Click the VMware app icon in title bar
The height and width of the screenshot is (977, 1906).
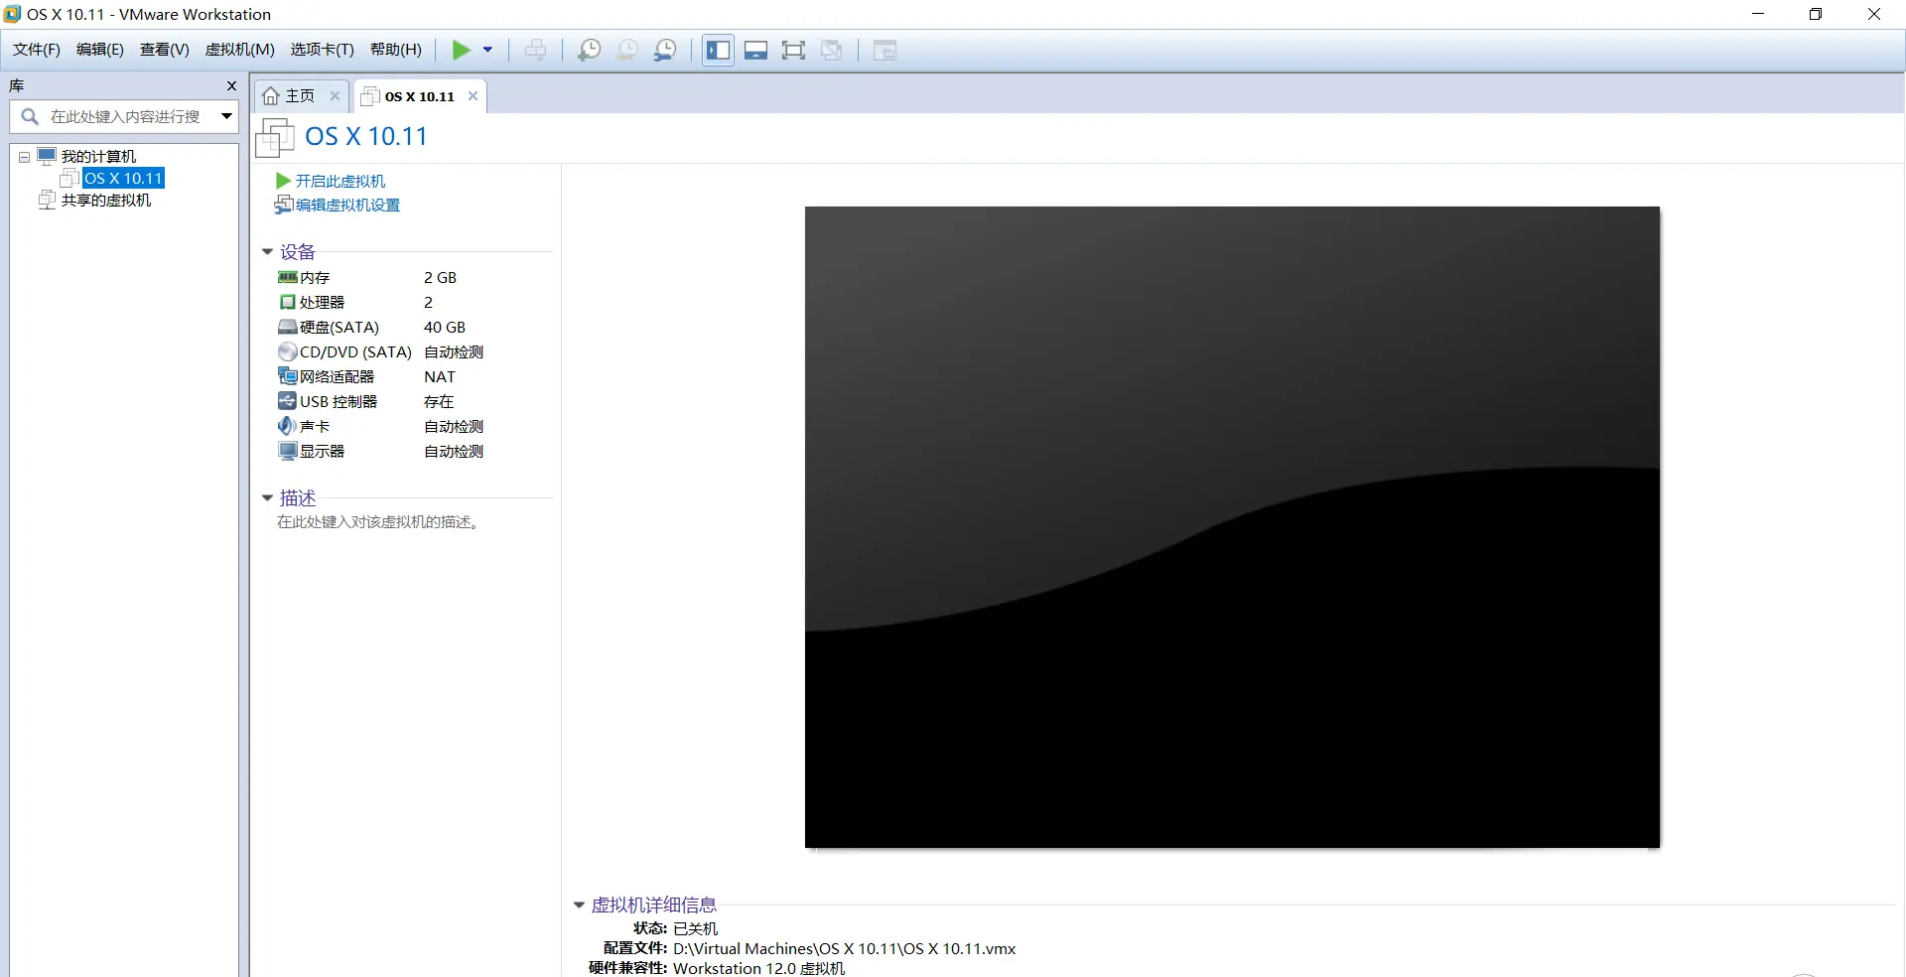(x=13, y=14)
